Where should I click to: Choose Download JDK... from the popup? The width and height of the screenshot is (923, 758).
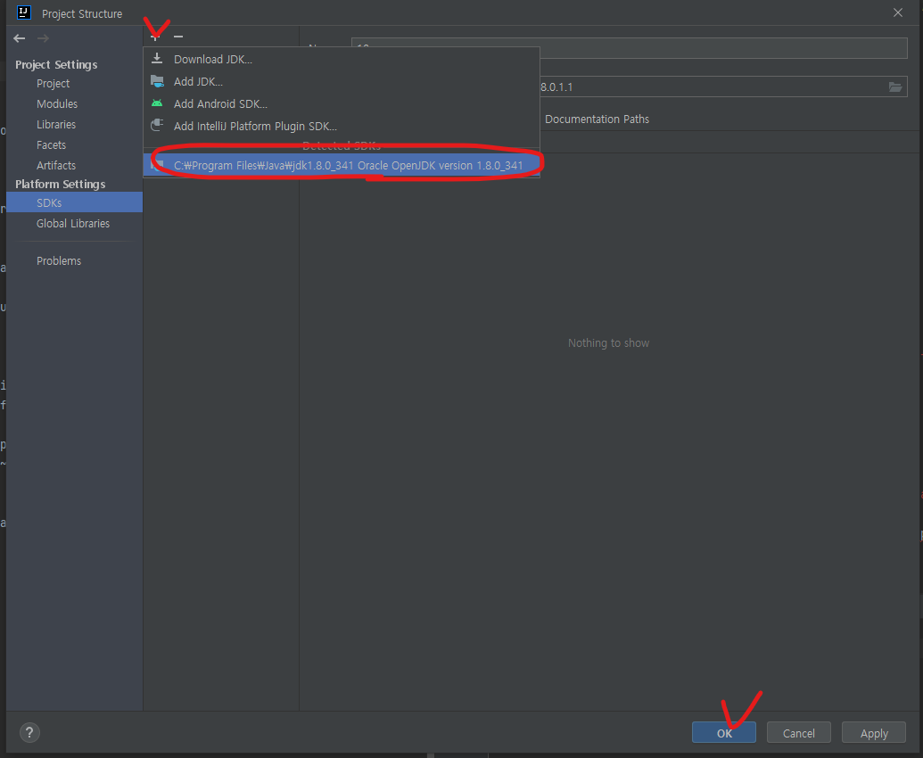(342, 59)
